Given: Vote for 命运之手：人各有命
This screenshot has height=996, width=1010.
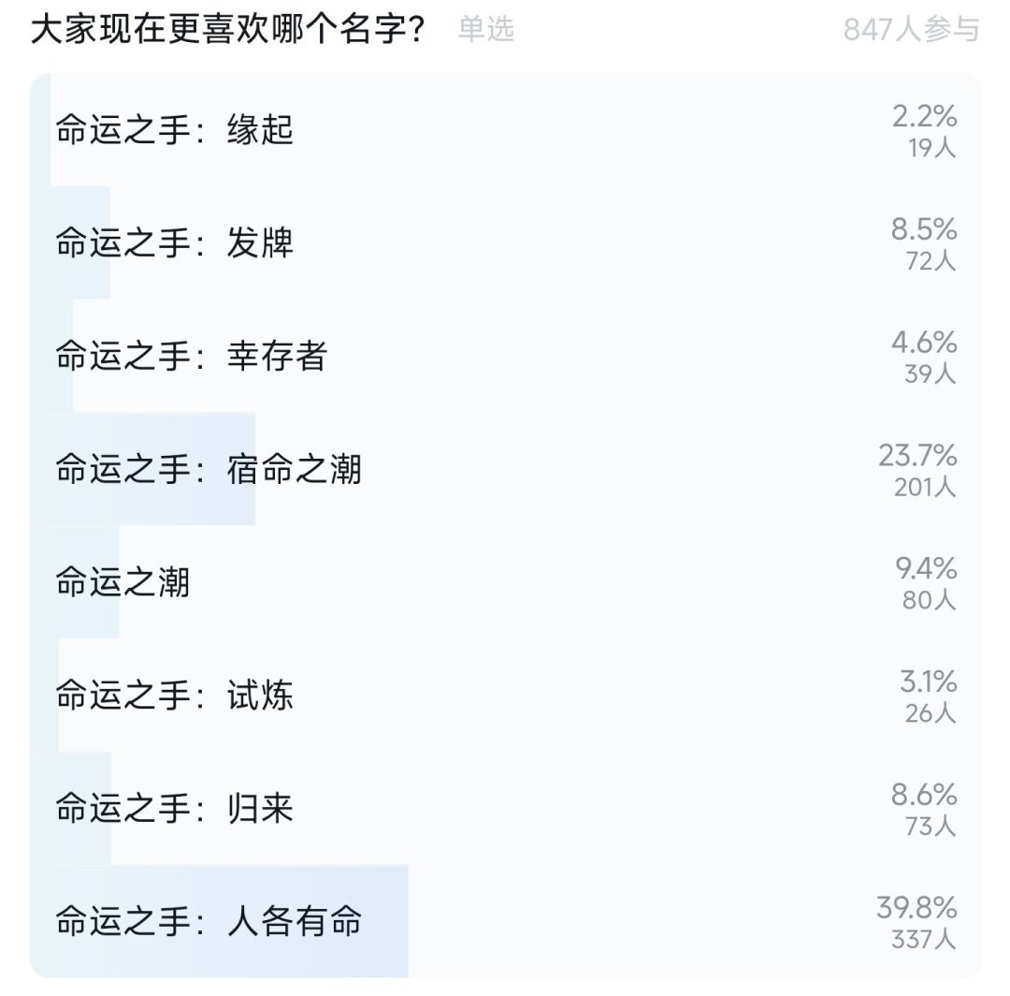Looking at the screenshot, I should click(209, 922).
